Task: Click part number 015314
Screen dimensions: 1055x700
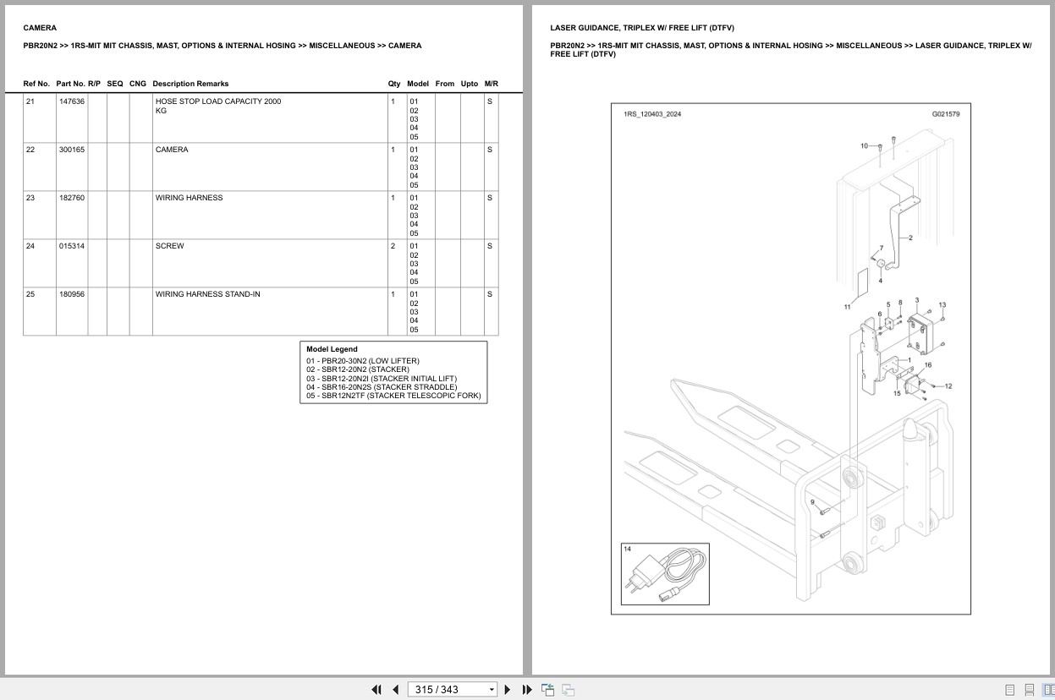Action: pos(72,246)
